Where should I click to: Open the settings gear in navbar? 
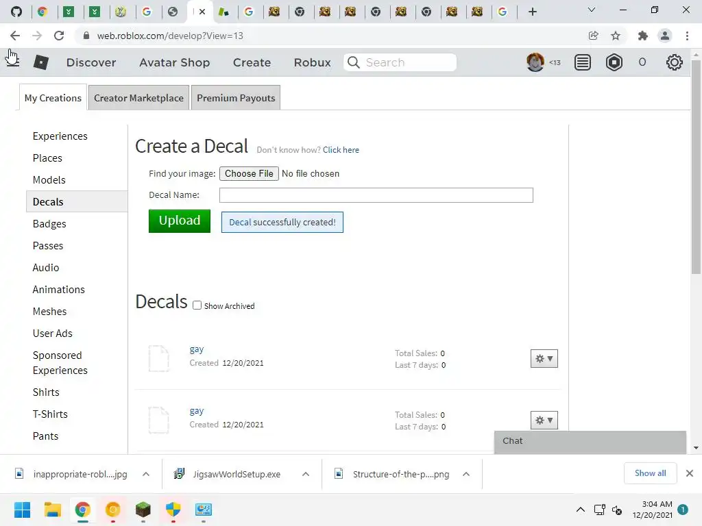coord(675,62)
